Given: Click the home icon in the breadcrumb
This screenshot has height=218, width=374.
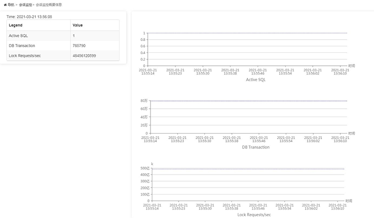Looking at the screenshot, I should [5, 5].
